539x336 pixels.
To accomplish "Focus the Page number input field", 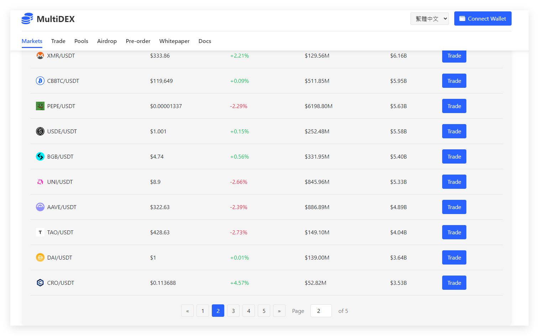I will pyautogui.click(x=321, y=311).
